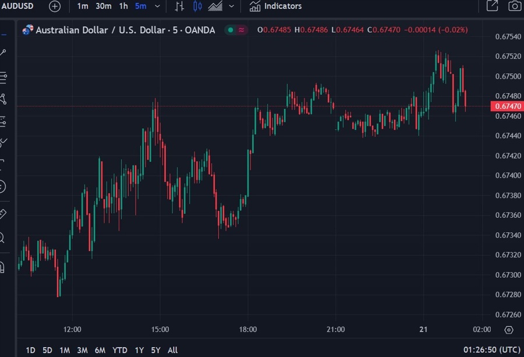Click the red 0.67470 current price label
The image size is (524, 357).
(507, 107)
